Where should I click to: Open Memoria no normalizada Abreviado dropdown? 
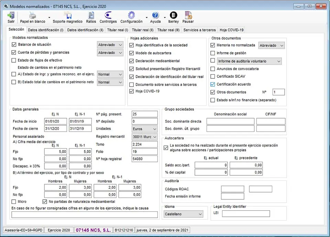(272, 45)
